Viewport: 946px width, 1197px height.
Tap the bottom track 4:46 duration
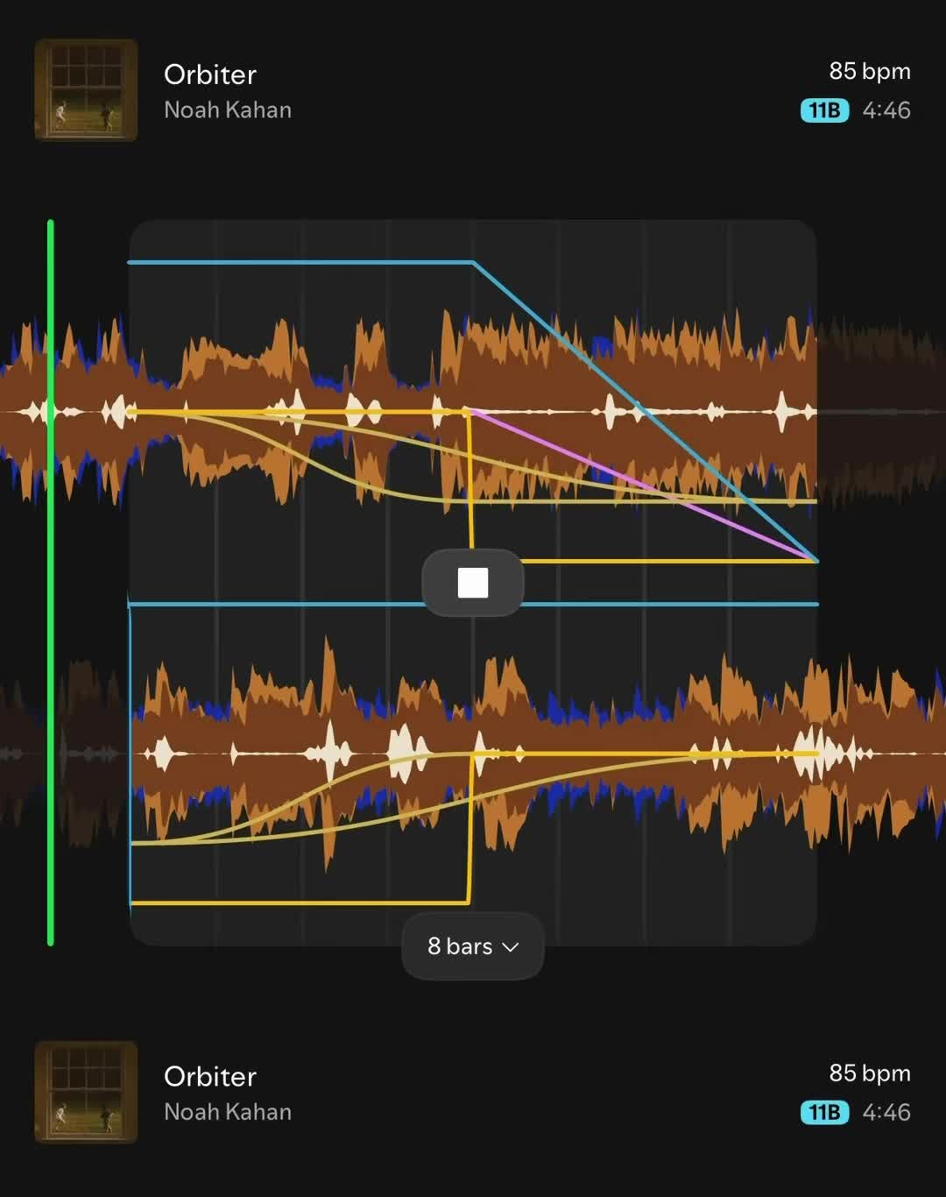(886, 1113)
